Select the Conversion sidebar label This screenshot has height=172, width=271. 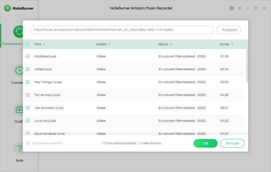(12, 44)
